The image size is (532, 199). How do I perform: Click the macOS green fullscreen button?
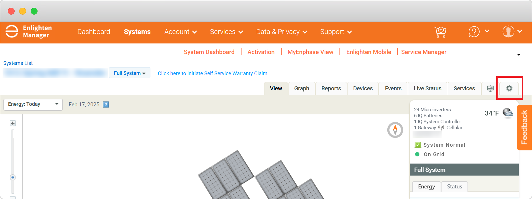pos(34,11)
